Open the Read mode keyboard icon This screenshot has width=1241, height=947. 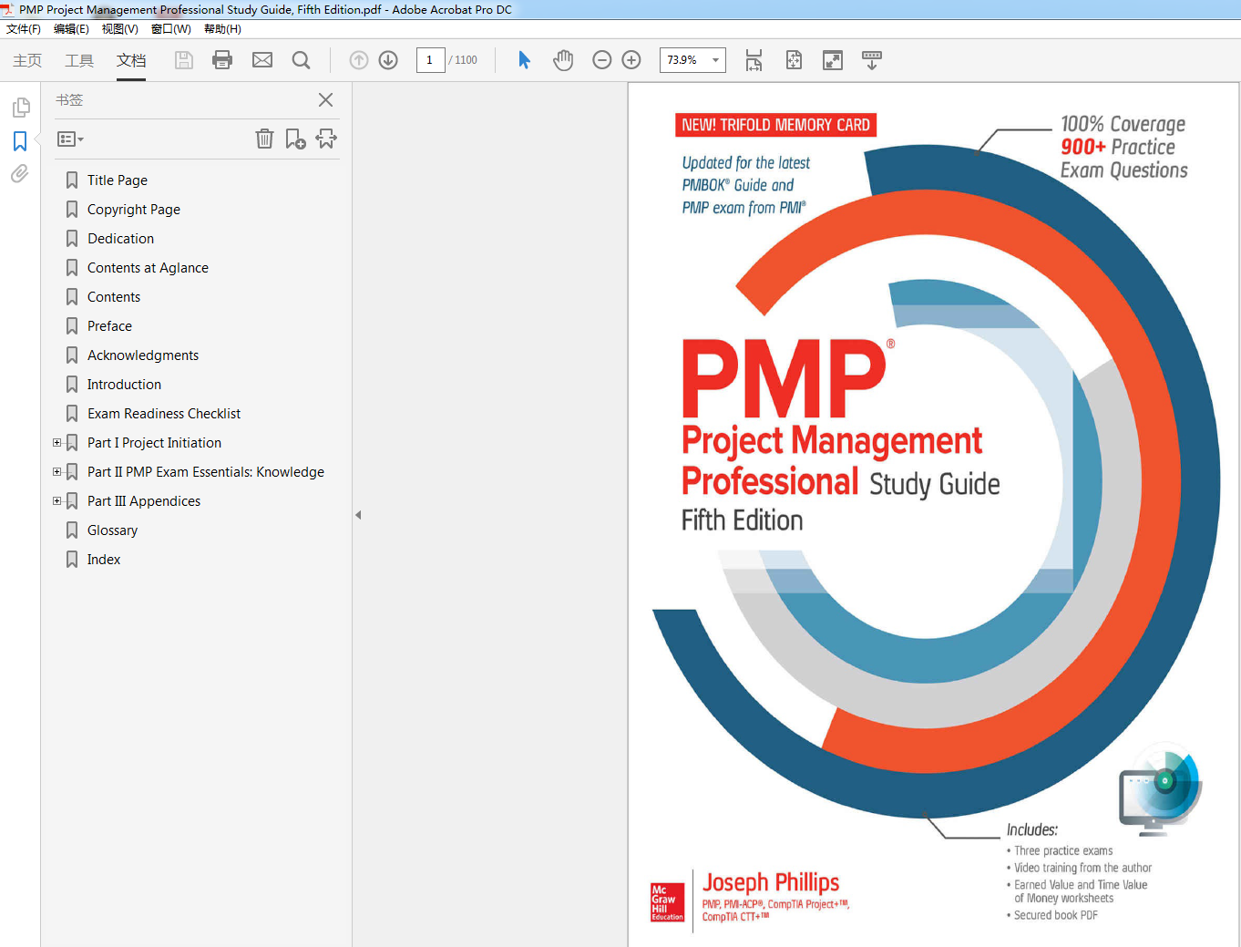[x=872, y=60]
